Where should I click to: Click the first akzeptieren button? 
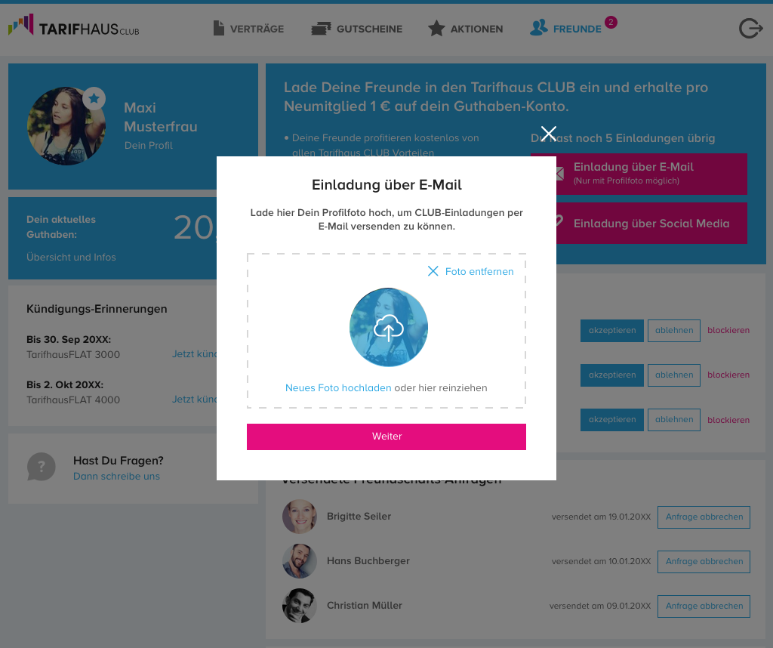coord(611,330)
